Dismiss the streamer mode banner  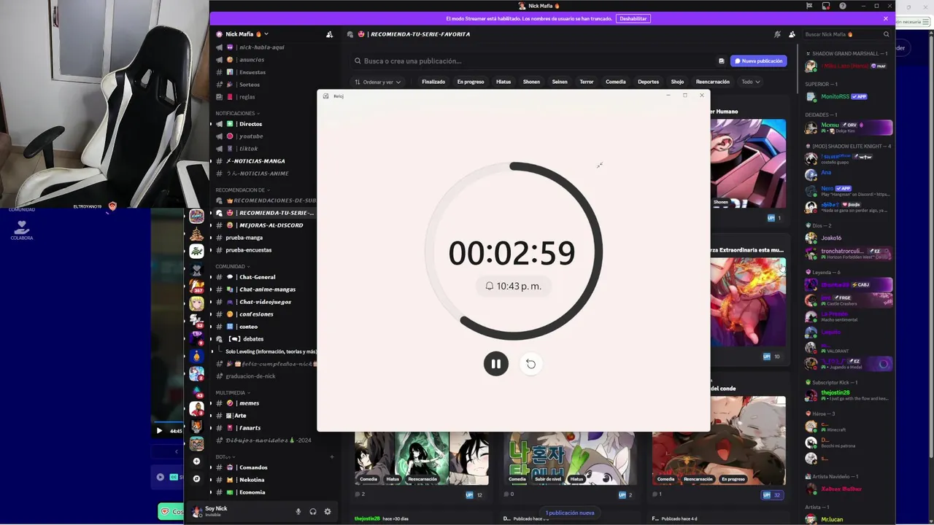pyautogui.click(x=886, y=18)
